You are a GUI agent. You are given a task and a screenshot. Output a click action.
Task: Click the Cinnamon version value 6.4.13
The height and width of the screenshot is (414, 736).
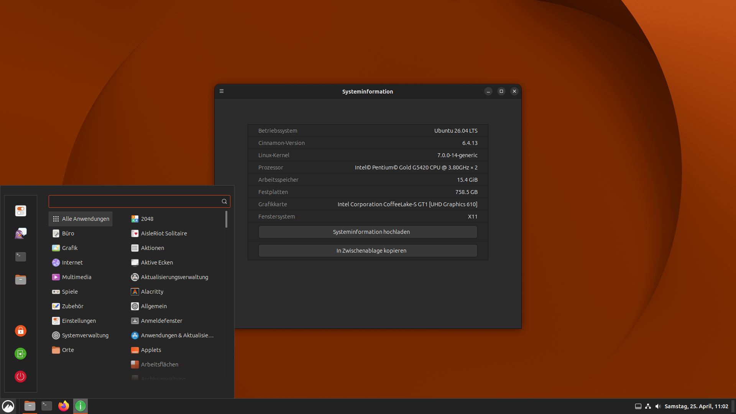tap(470, 143)
